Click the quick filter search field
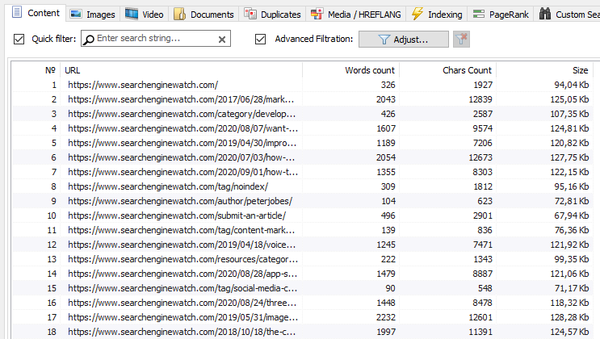 (x=155, y=39)
